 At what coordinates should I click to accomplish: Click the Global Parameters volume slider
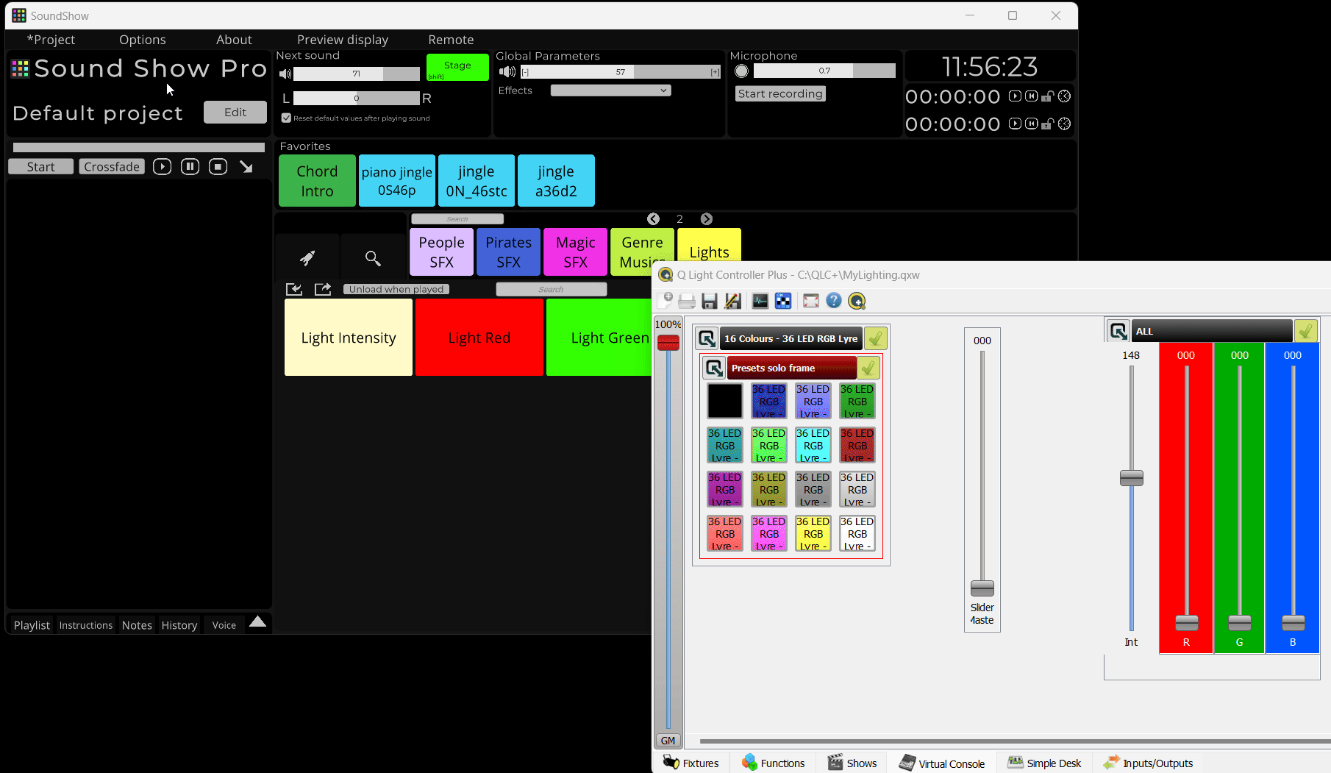(620, 72)
